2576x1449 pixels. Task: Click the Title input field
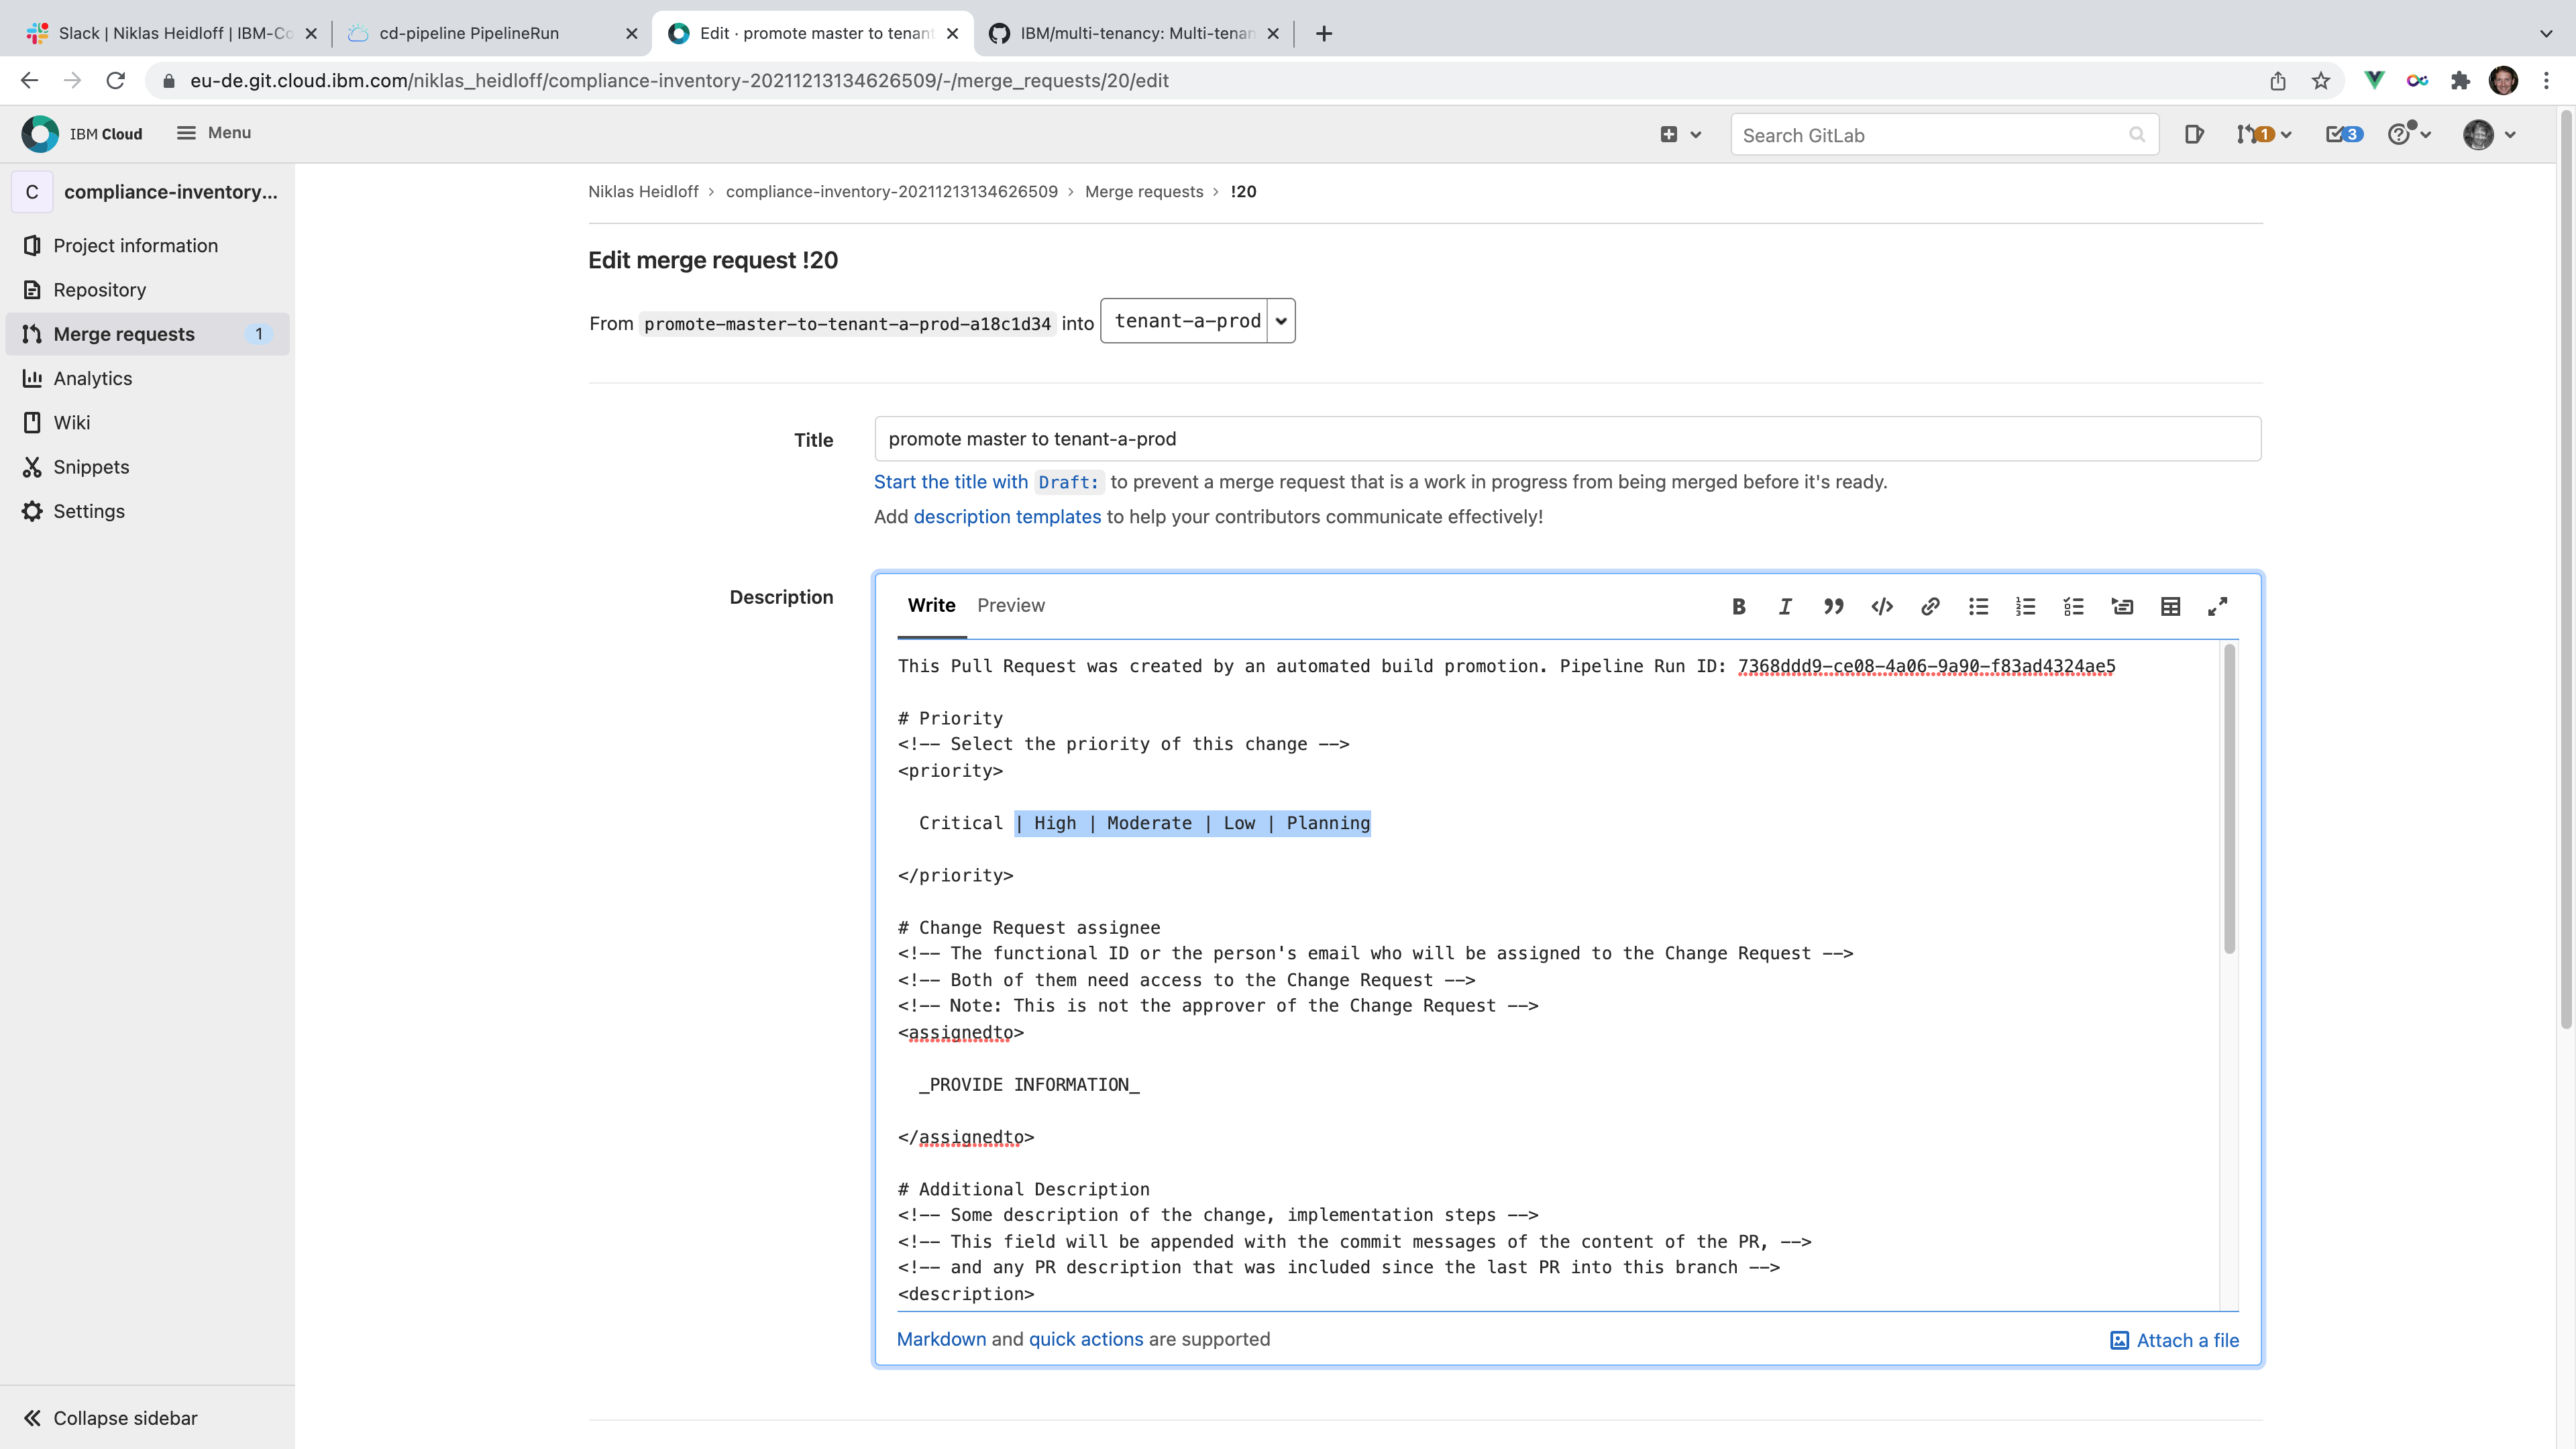click(1567, 439)
